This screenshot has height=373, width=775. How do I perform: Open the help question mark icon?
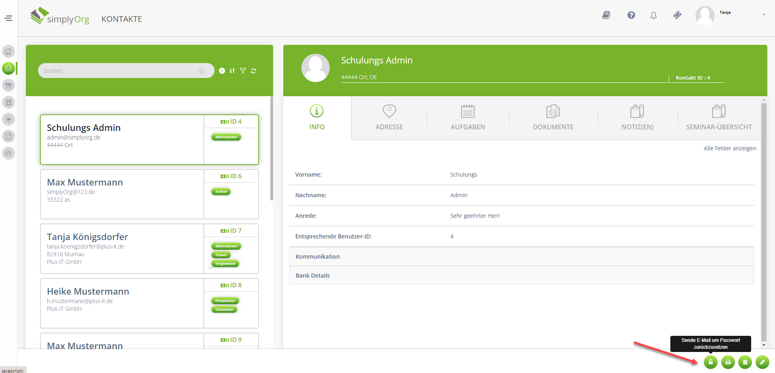tap(631, 15)
